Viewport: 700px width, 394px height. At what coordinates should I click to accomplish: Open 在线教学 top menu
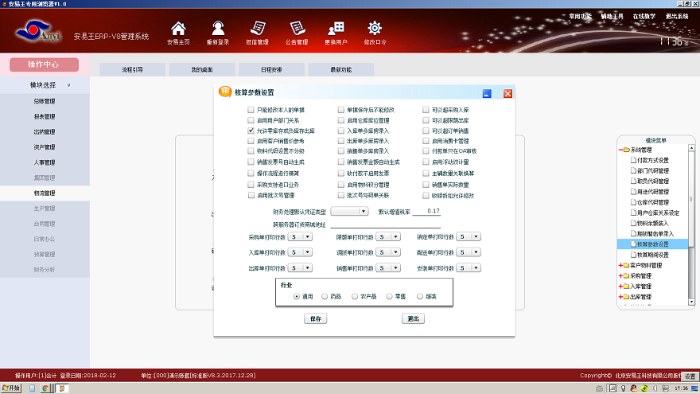click(x=644, y=16)
